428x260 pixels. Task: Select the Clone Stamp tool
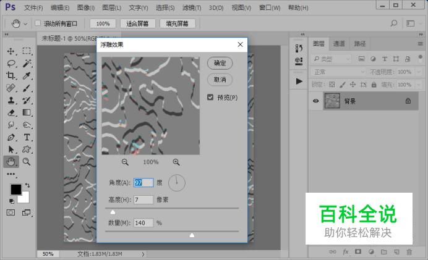pos(11,100)
